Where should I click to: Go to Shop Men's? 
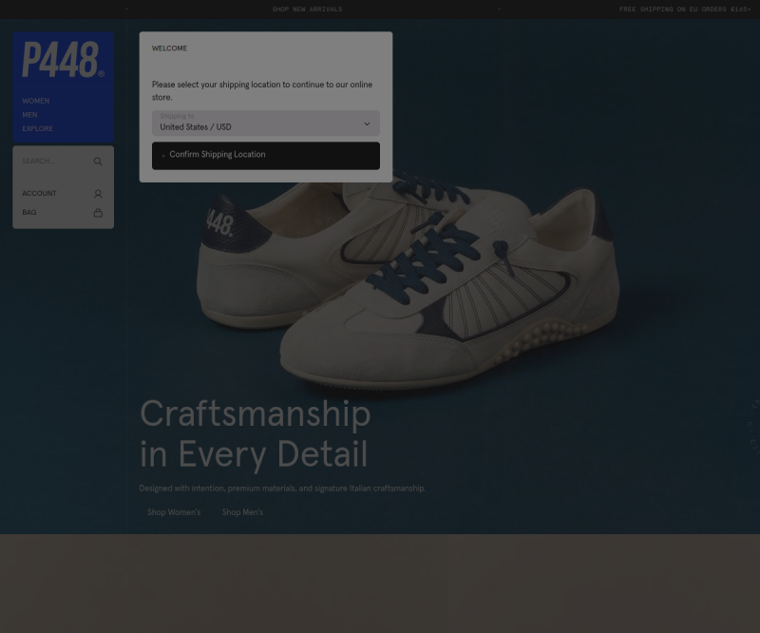click(x=242, y=512)
